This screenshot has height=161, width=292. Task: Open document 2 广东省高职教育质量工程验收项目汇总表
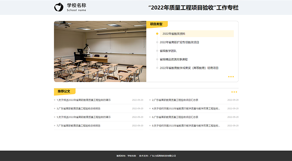click(x=175, y=100)
